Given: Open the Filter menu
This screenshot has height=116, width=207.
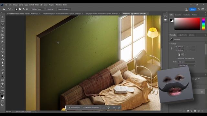Looking at the screenshot, I should coord(37,5).
